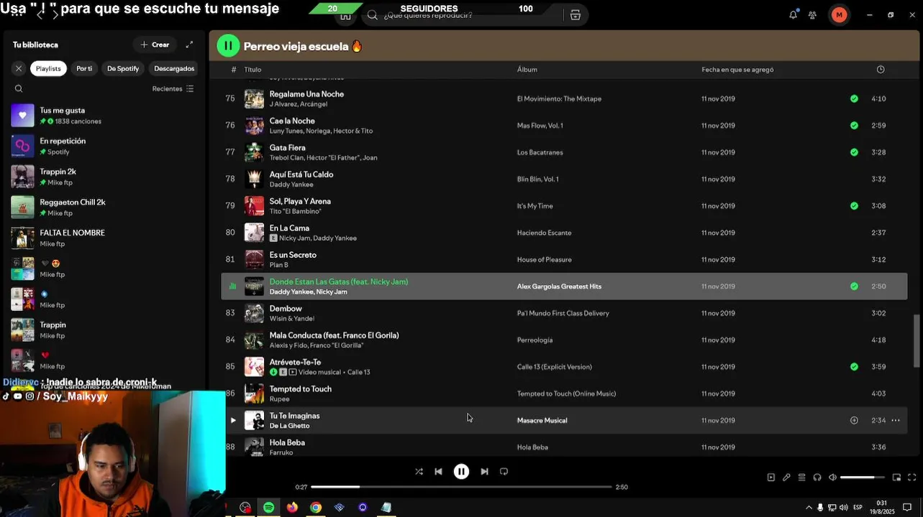
Task: Open the Trappin playlist by Mike ftp
Action: tap(103, 330)
